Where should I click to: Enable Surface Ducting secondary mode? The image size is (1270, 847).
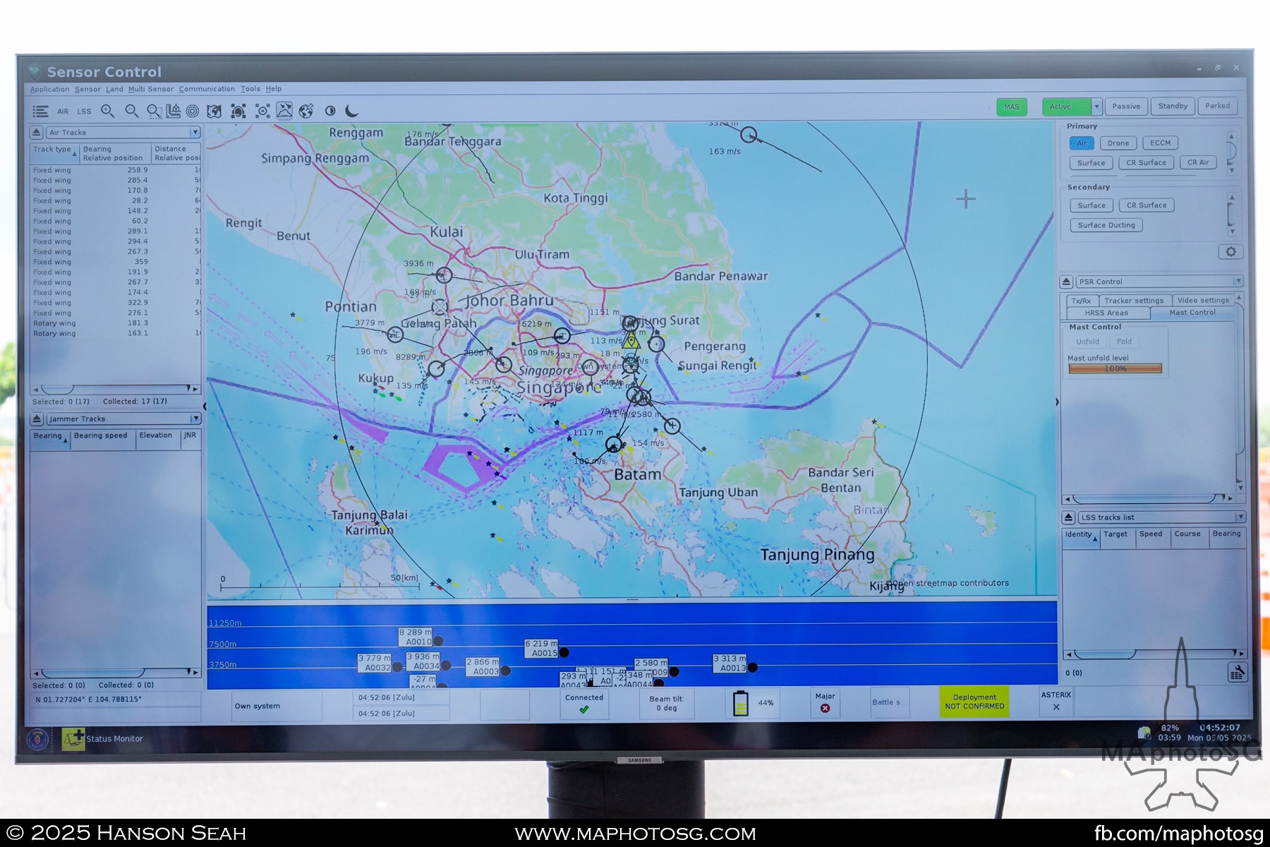tap(1106, 225)
